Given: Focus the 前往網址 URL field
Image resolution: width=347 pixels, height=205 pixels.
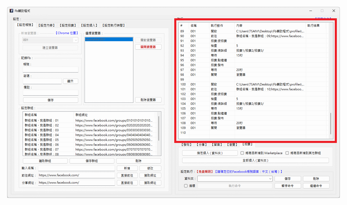Looking at the screenshot, I should pos(76,175).
